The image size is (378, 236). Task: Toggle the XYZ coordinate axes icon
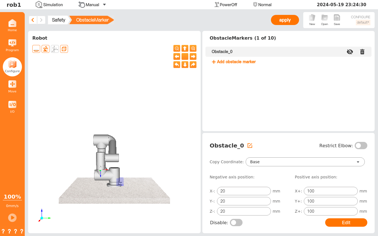pyautogui.click(x=55, y=49)
